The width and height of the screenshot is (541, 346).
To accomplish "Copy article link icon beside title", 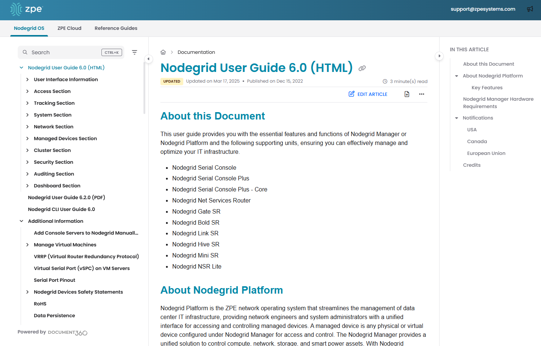I will [362, 68].
